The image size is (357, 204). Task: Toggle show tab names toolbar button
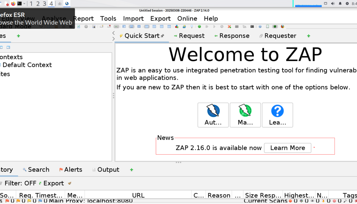[116, 27]
